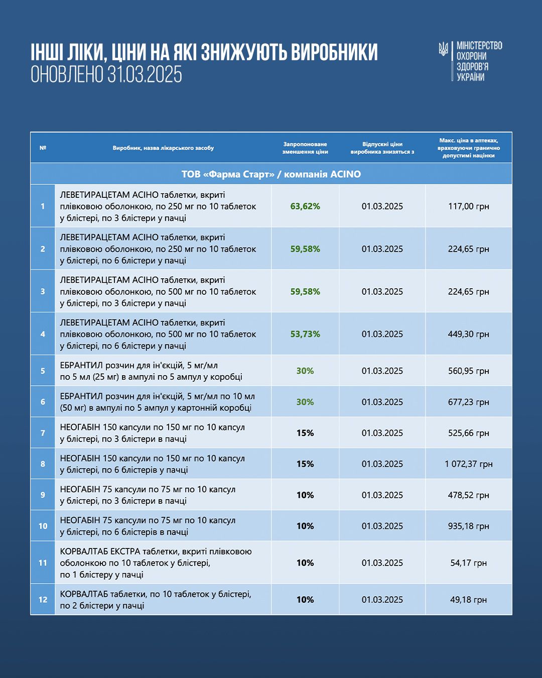Click the price '560,95 грн'
This screenshot has height=678, width=542.
469,371
